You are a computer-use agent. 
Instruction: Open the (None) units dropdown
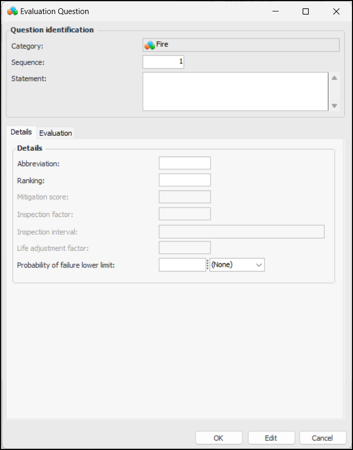(237, 265)
